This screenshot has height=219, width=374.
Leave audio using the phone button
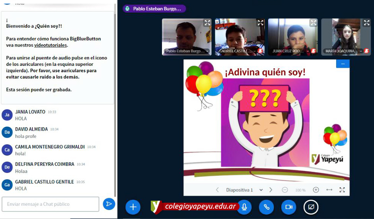pyautogui.click(x=266, y=207)
